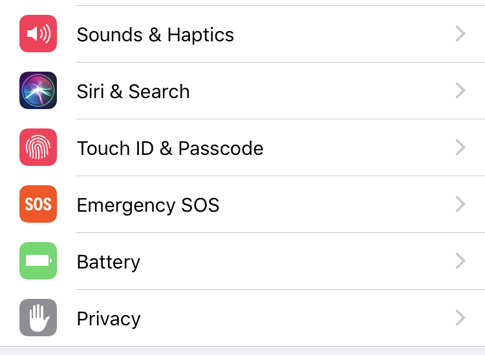Expand Sounds & Haptics via its chevron
Viewport: 485px width, 355px height.
click(x=460, y=34)
